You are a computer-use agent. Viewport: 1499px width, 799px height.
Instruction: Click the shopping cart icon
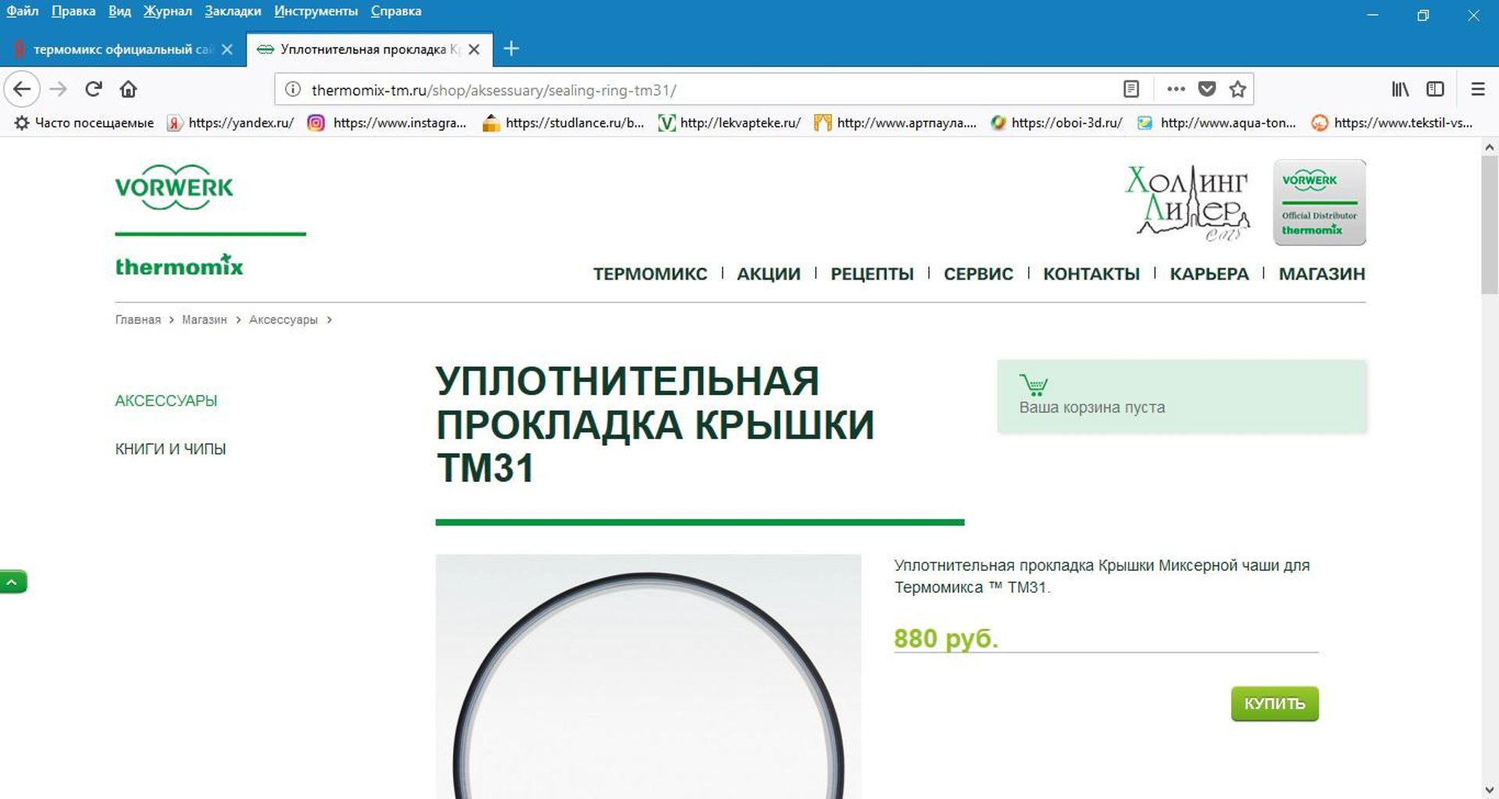(x=1033, y=385)
